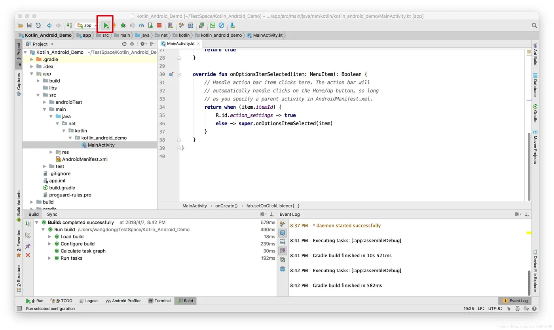Image resolution: width=554 pixels, height=330 pixels.
Task: Hide the Project panel with its hide icon
Action: click(153, 44)
